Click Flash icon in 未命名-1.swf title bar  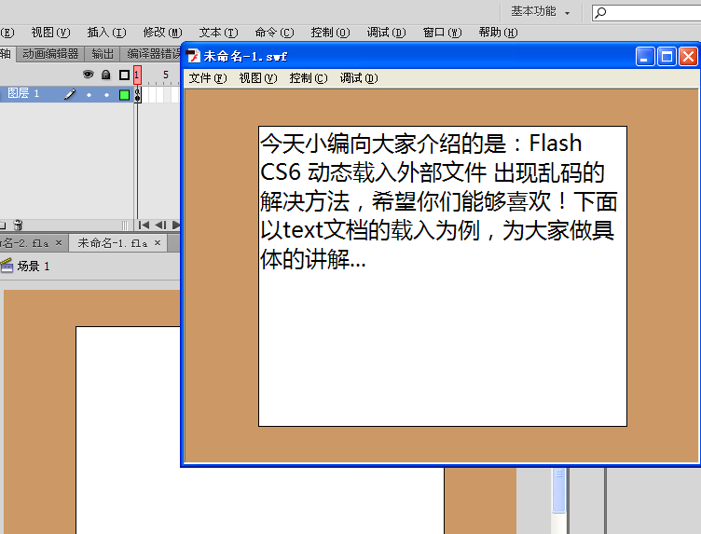click(x=193, y=56)
